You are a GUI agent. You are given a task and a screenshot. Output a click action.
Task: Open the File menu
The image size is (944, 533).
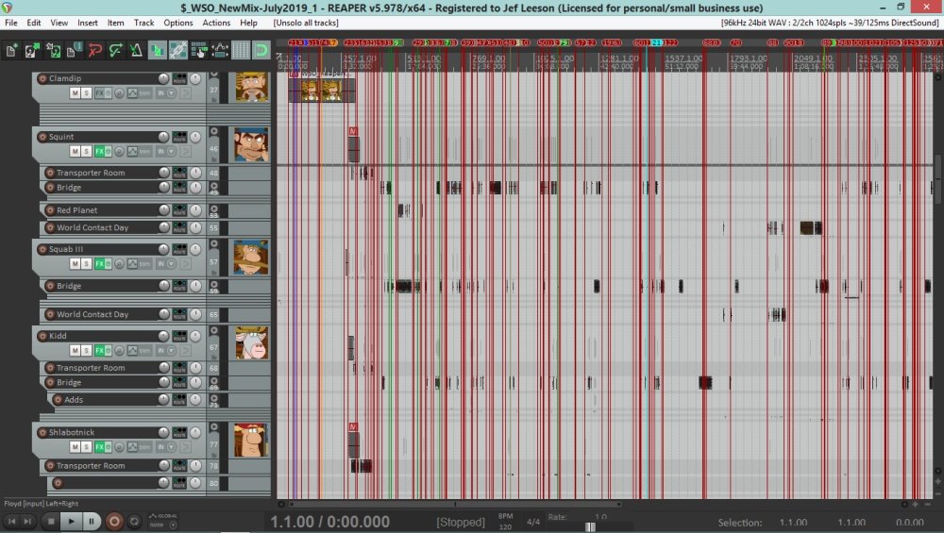coord(10,23)
